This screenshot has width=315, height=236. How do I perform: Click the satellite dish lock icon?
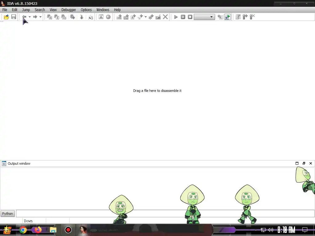click(91, 17)
